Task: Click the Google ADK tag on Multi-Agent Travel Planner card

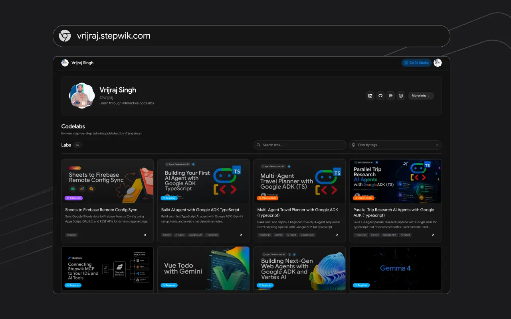Action: pos(307,235)
